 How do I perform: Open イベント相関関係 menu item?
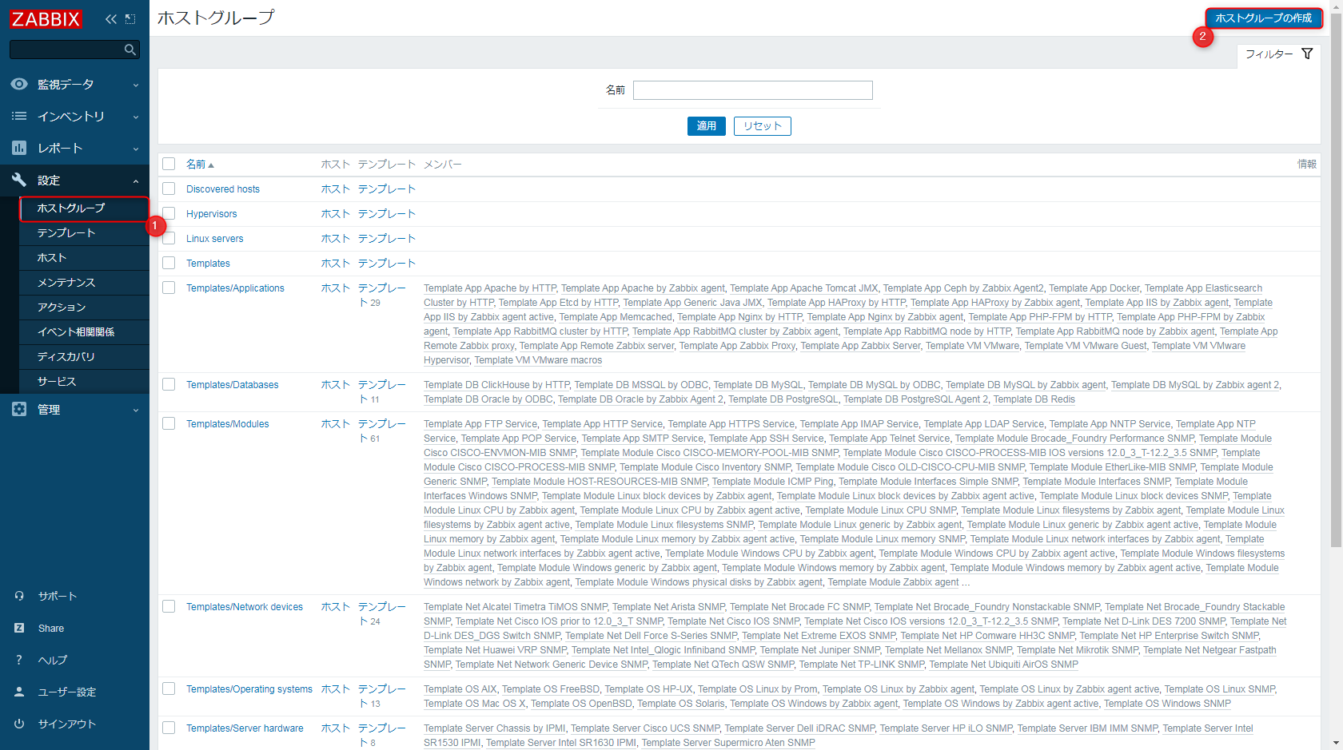pyautogui.click(x=84, y=332)
